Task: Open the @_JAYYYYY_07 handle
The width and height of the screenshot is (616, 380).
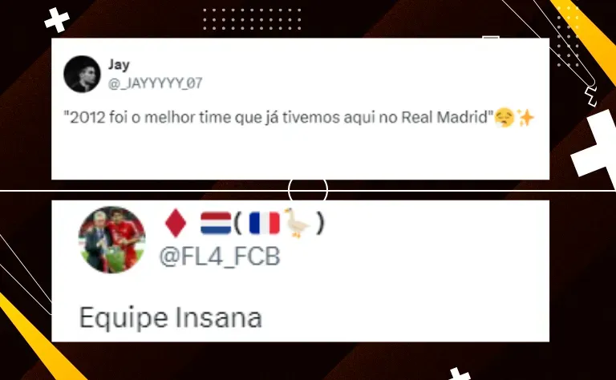Action: coord(155,83)
